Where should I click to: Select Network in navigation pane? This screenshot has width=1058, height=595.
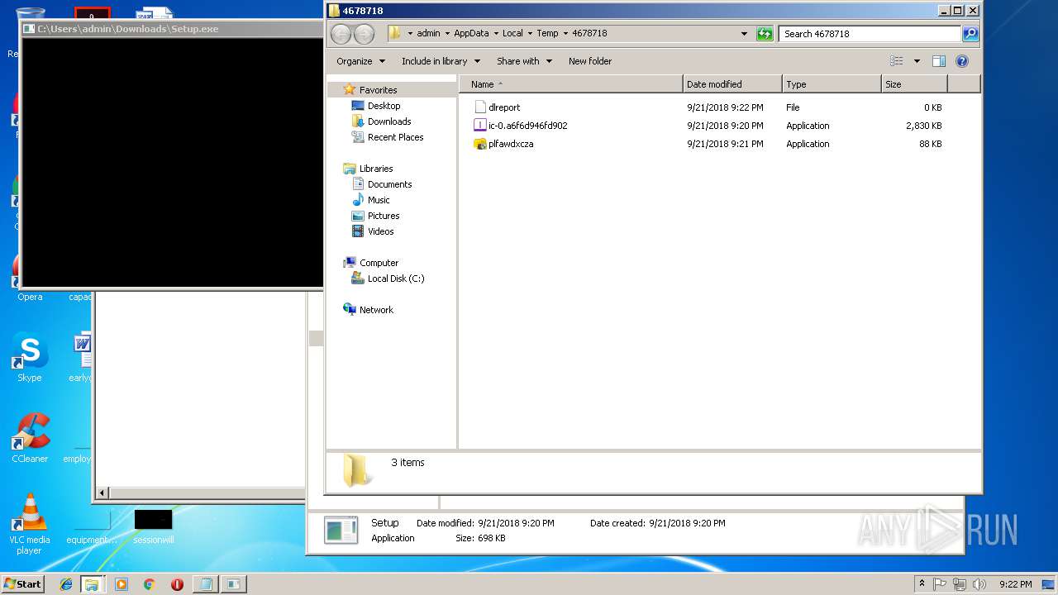pyautogui.click(x=376, y=310)
